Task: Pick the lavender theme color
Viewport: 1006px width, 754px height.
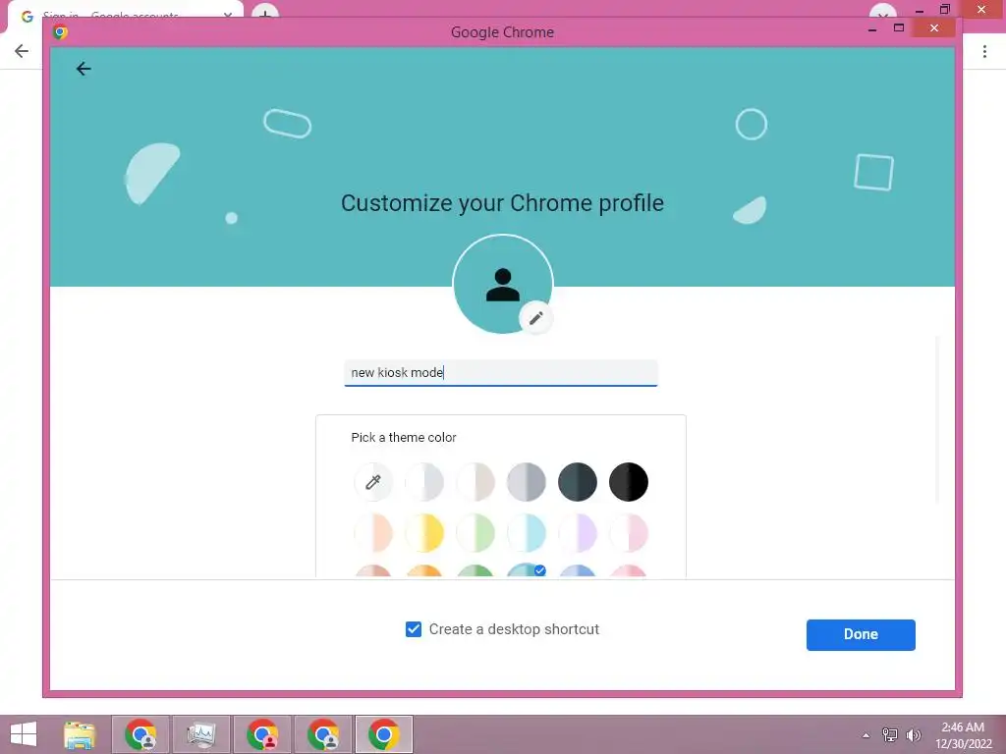Action: (578, 533)
